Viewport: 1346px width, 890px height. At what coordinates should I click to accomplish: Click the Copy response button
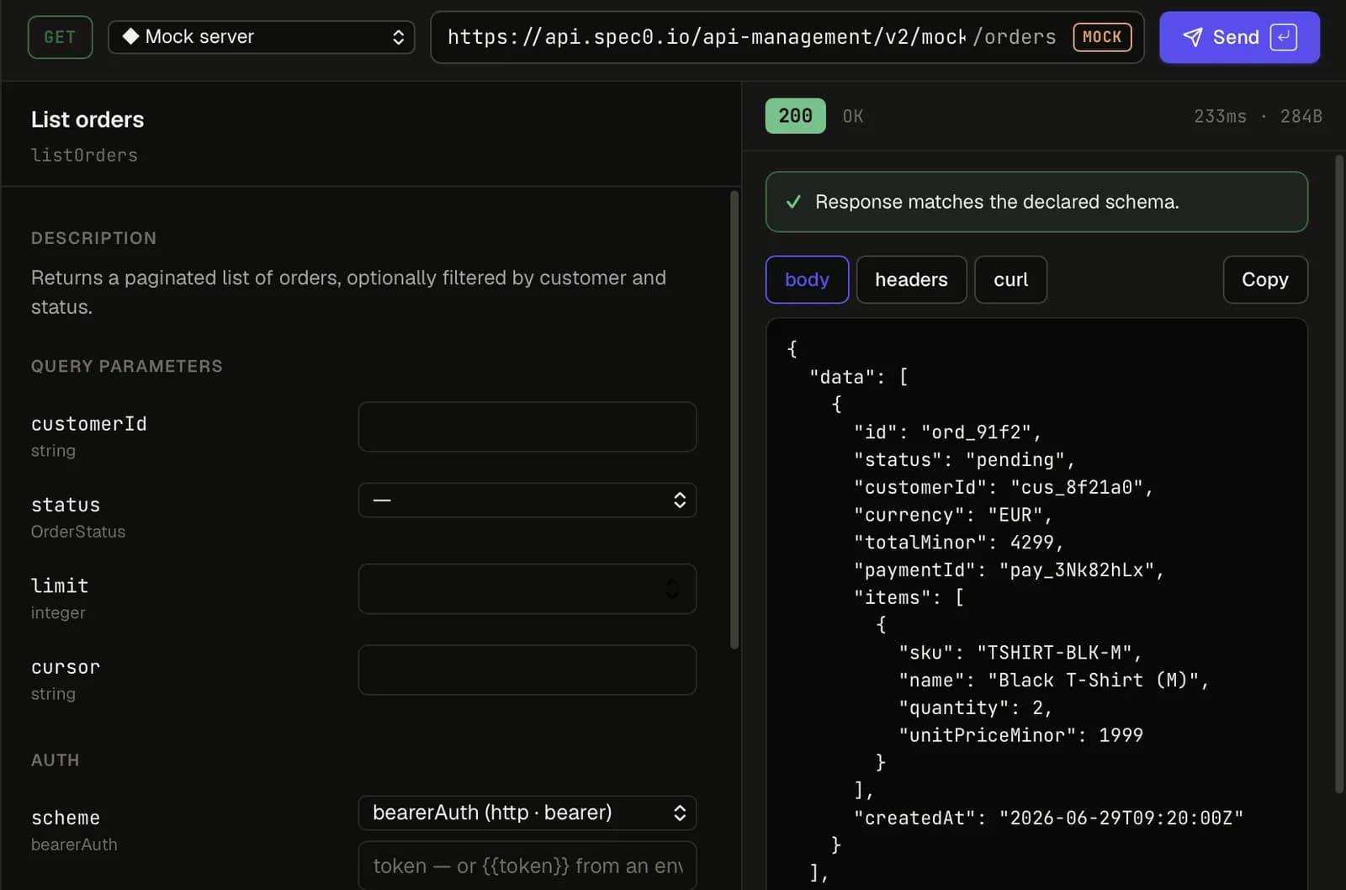pyautogui.click(x=1264, y=279)
